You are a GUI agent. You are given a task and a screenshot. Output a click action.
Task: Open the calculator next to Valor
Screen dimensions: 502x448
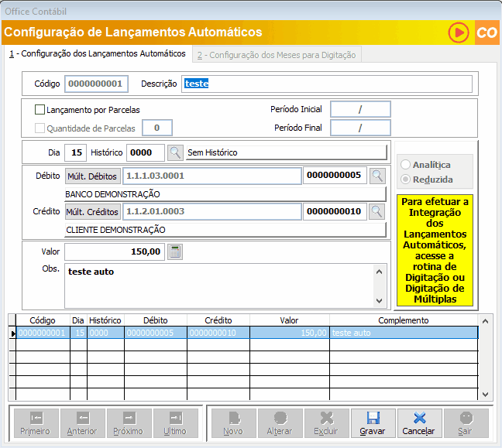176,251
